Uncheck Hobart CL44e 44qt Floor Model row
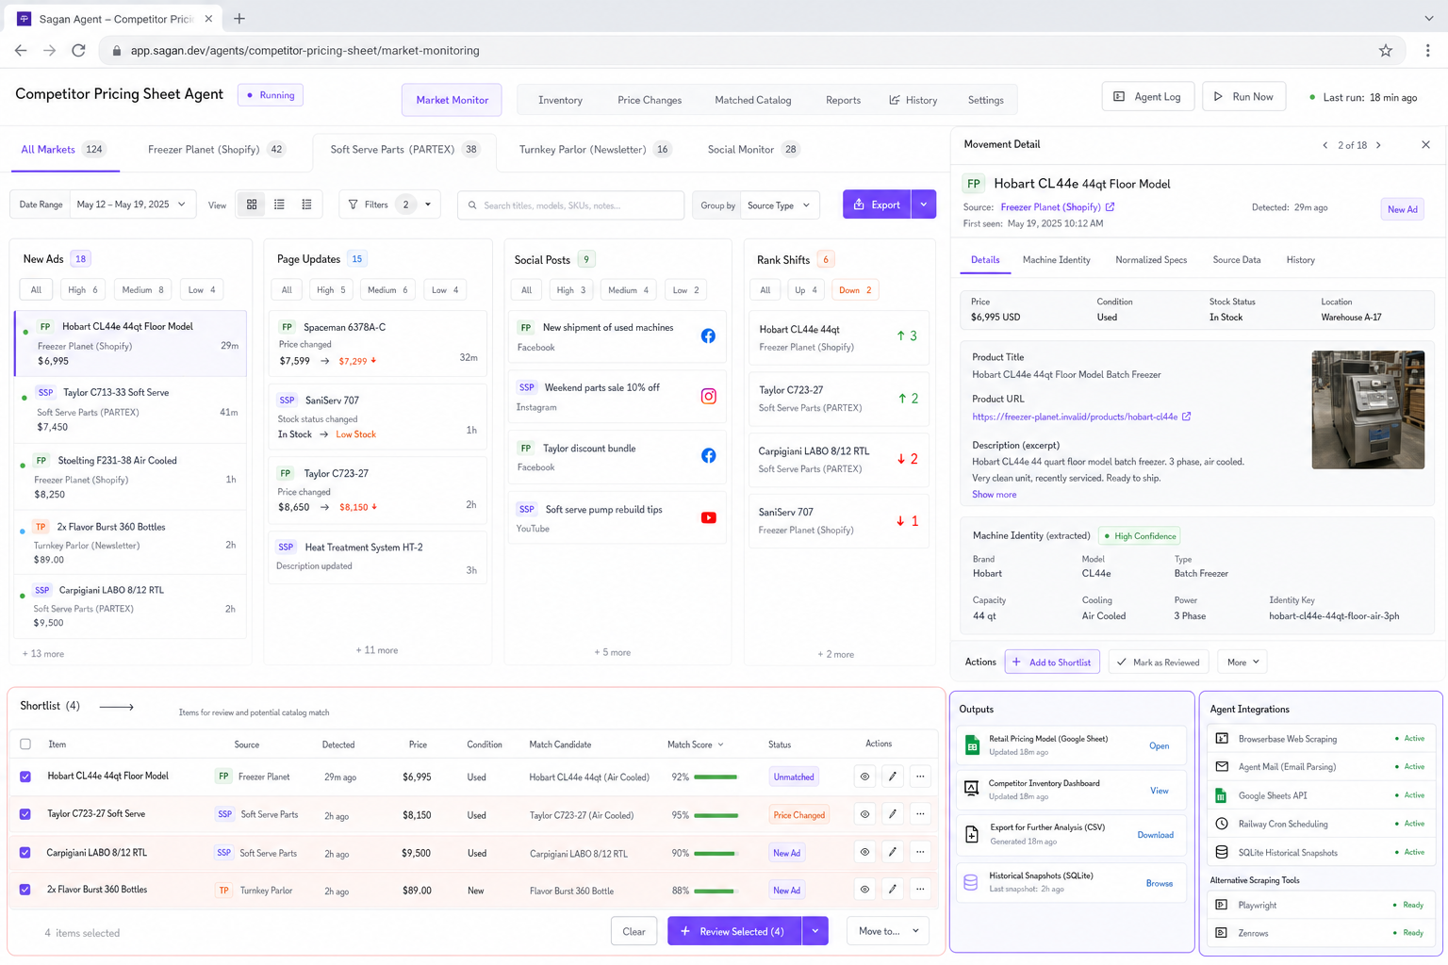Screen dimensions: 1448x965 point(25,777)
